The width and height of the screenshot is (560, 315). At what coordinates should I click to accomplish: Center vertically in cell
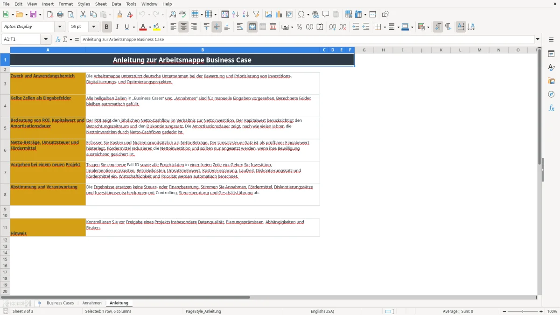point(217,27)
